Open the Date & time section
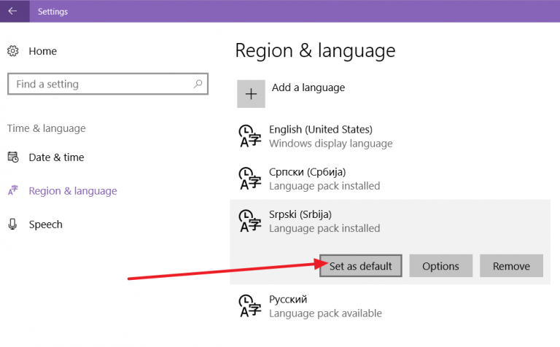The height and width of the screenshot is (347, 560). point(56,157)
